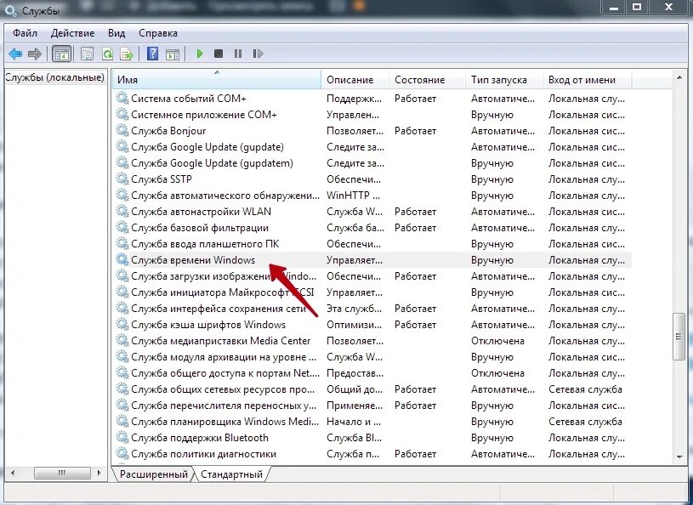
Task: Restart the service with restart icon
Action: point(258,54)
